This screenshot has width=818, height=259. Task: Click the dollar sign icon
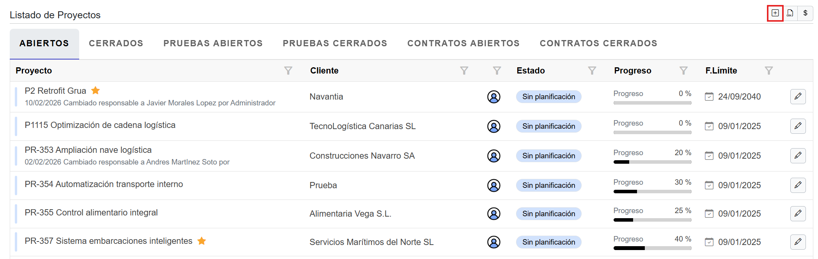(x=805, y=13)
